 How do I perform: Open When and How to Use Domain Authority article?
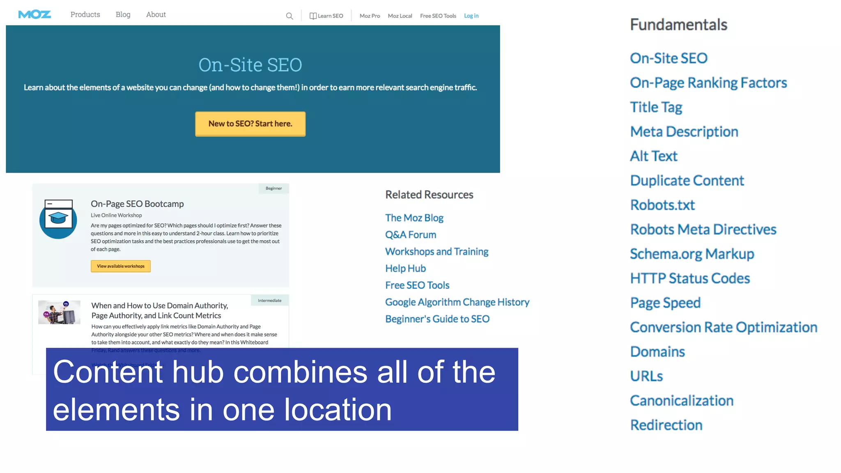tap(159, 310)
